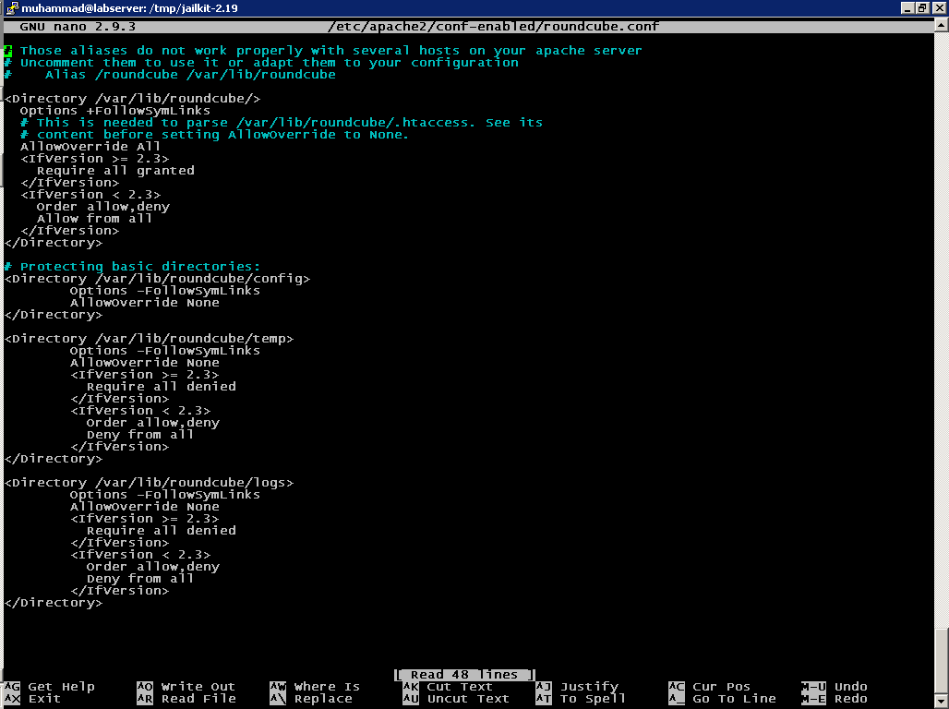Click the ^R Read File shortcut
This screenshot has height=709, width=949.
(186, 699)
